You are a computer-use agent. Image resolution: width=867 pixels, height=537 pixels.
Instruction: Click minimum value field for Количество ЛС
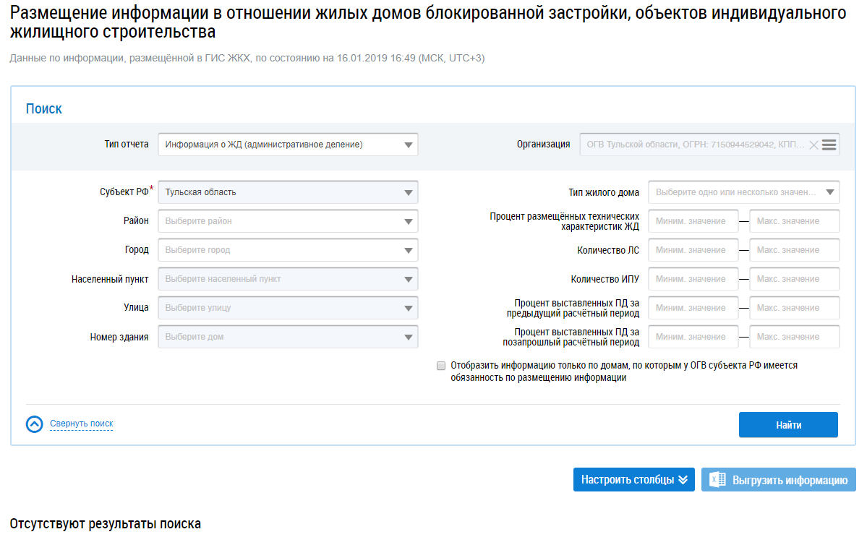[x=693, y=250]
